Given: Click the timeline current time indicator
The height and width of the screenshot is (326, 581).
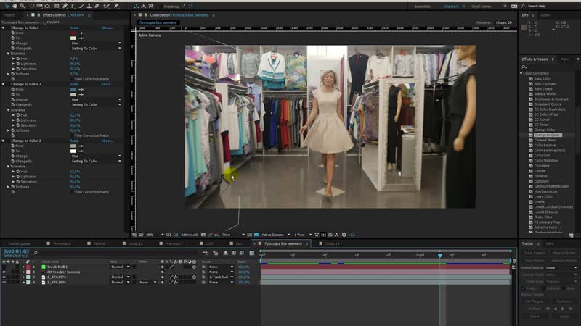Looking at the screenshot, I should pos(440,256).
